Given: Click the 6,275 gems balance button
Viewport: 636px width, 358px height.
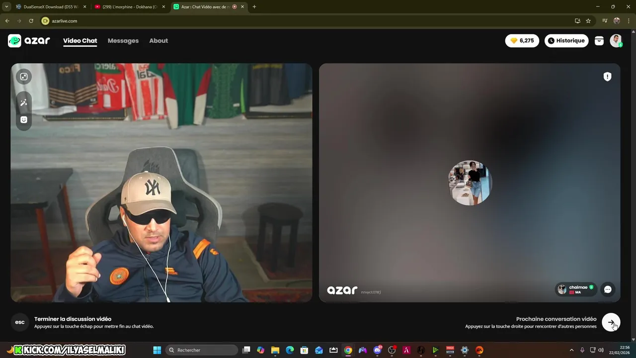Looking at the screenshot, I should click(522, 41).
